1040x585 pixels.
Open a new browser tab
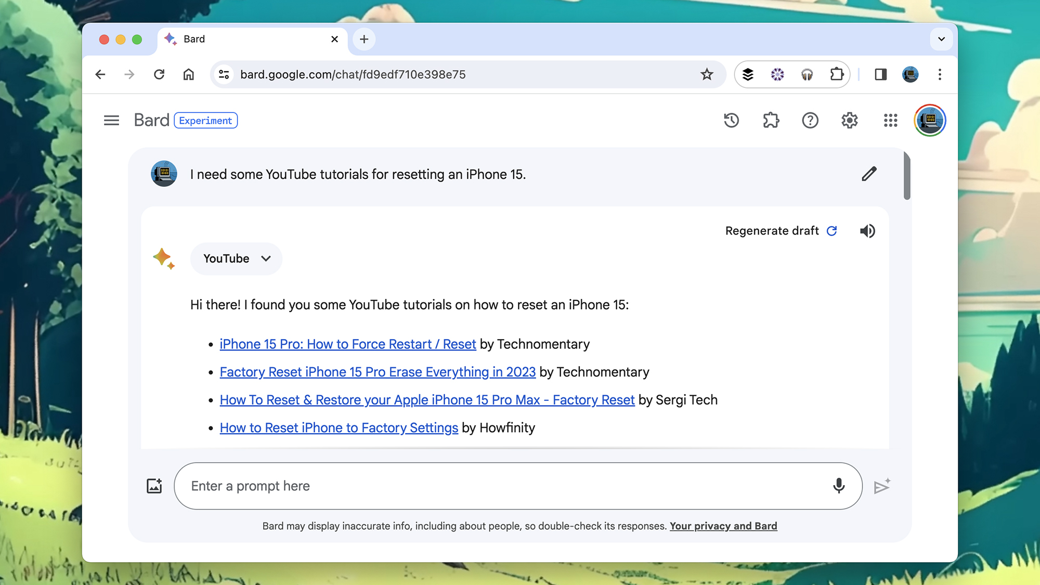(364, 39)
